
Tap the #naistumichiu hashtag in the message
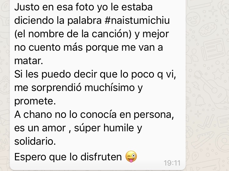(137, 20)
